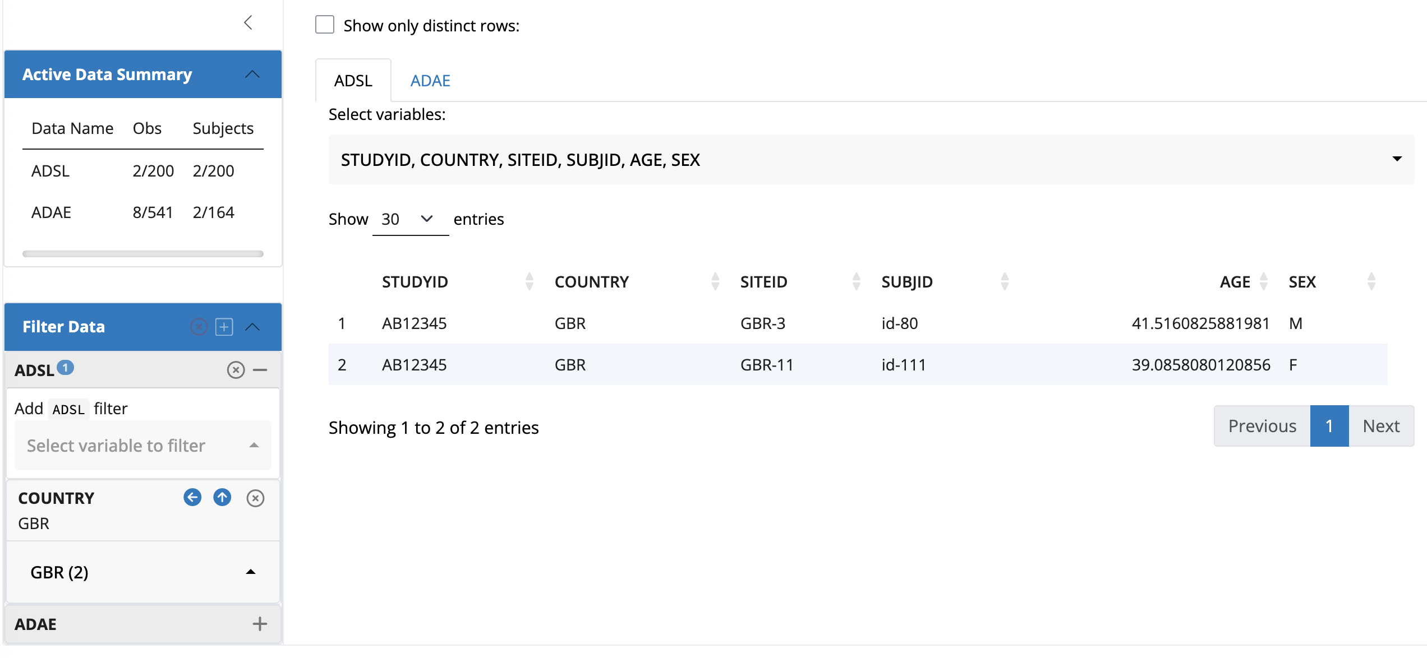Viewport: 1427px width, 658px height.
Task: Select the ADSL tab
Action: coord(353,81)
